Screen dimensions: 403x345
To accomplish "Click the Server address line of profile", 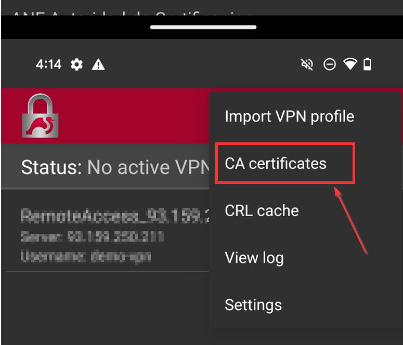I will 92,237.
